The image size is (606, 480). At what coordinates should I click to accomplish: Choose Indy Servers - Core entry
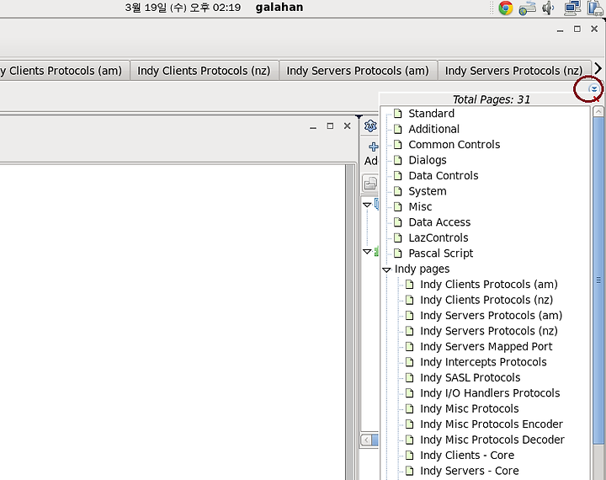pyautogui.click(x=470, y=471)
